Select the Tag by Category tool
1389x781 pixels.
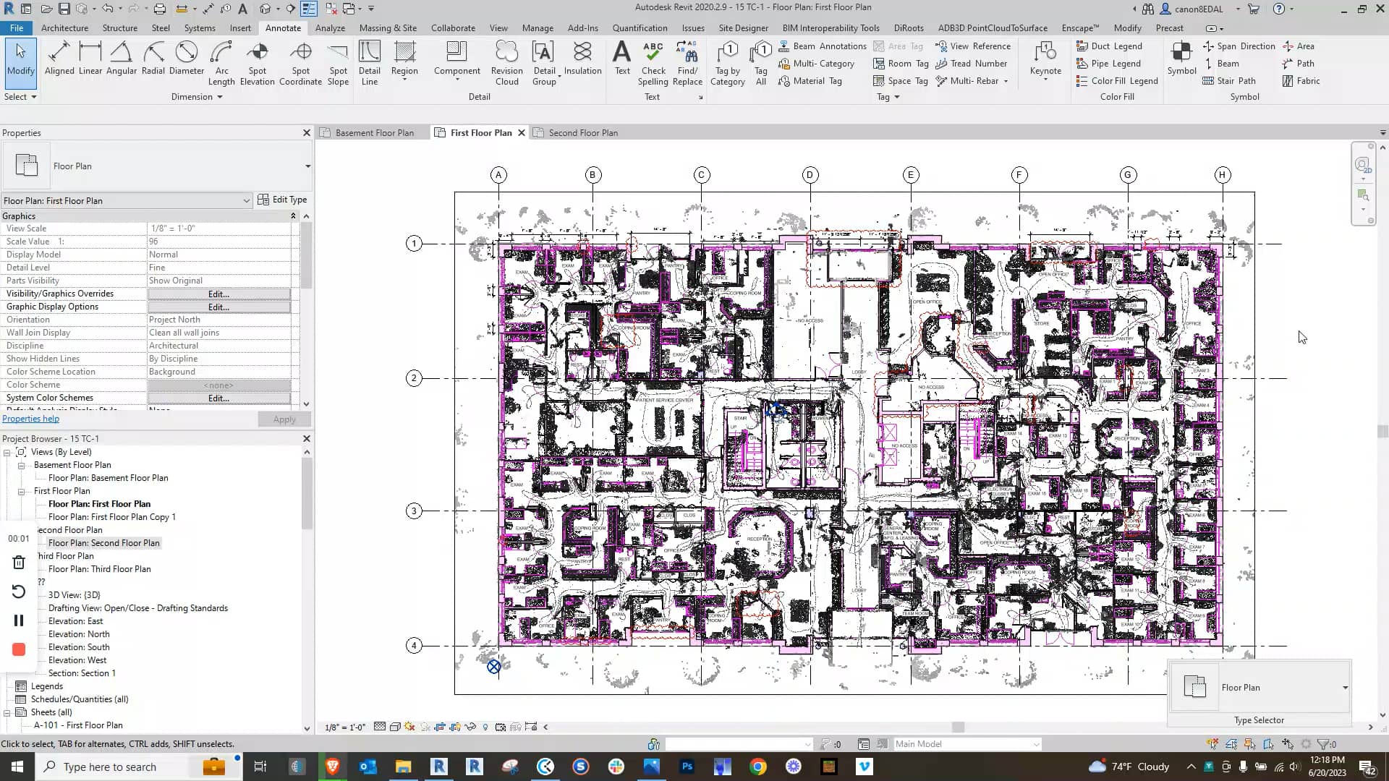(x=728, y=61)
